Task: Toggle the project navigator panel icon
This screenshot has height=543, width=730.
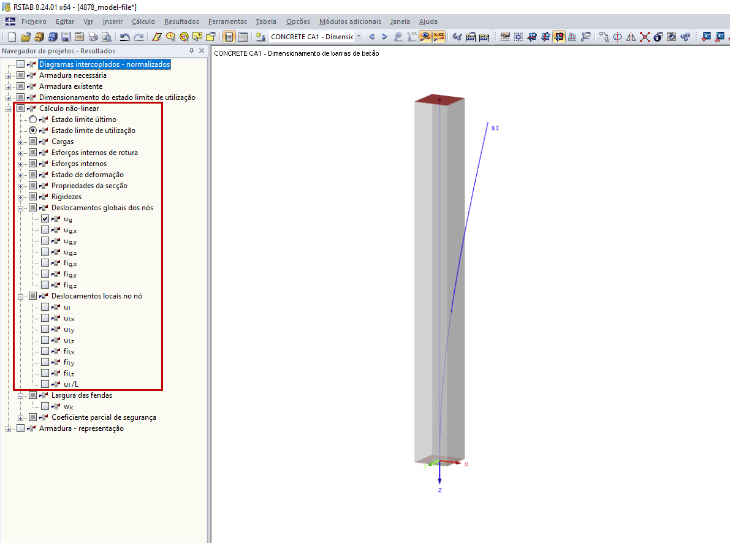Action: [x=229, y=37]
